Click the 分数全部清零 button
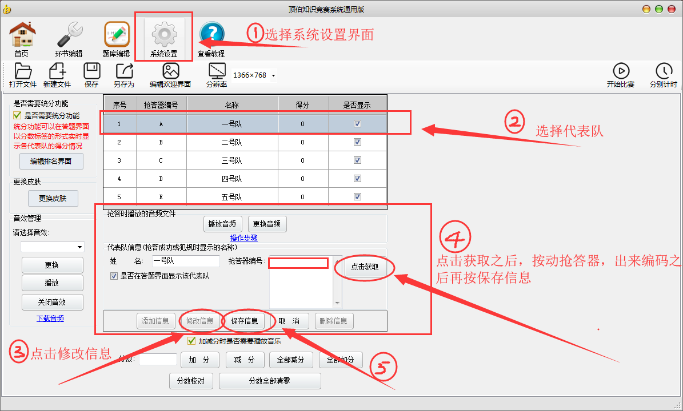This screenshot has height=411, width=683. tap(270, 381)
